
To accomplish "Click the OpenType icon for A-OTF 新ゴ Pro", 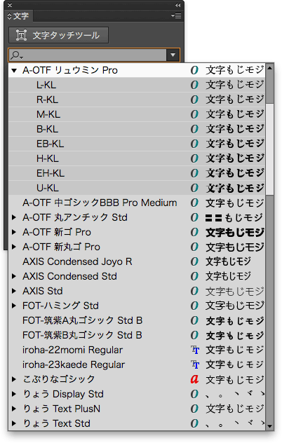I will [194, 232].
